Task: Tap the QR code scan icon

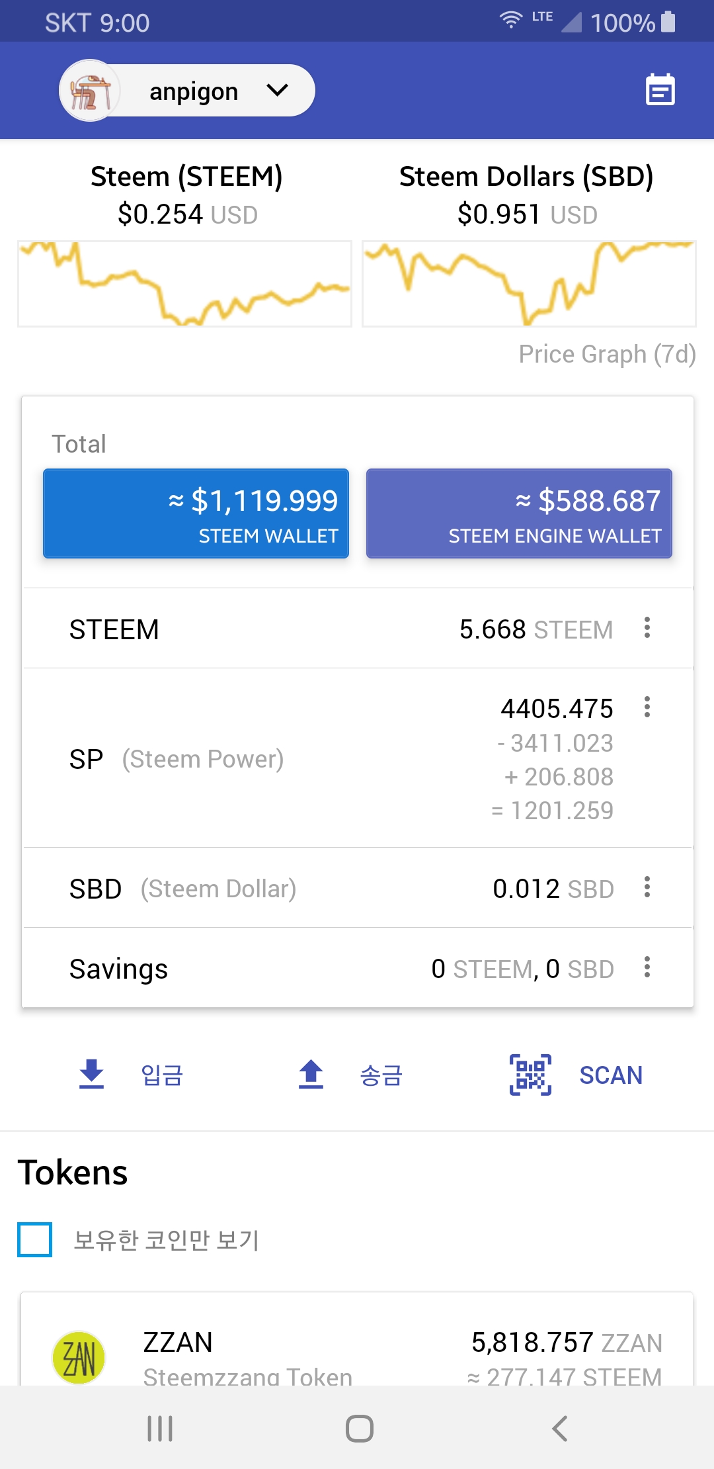Action: coord(530,1075)
